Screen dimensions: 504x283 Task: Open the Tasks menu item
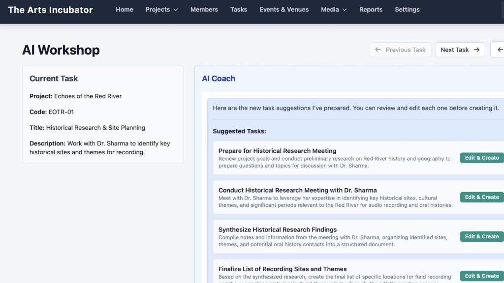click(239, 9)
